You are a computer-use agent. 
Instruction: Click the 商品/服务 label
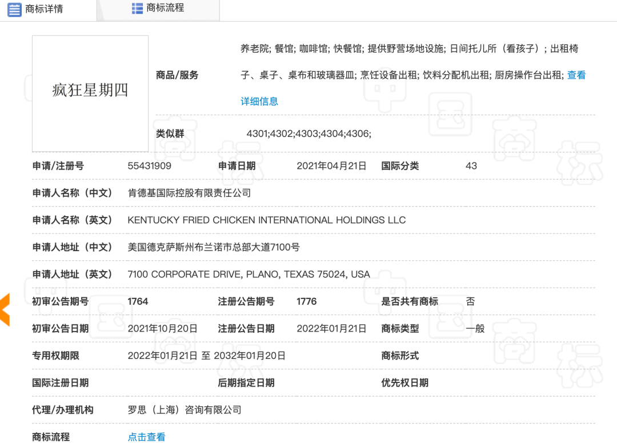tap(177, 75)
